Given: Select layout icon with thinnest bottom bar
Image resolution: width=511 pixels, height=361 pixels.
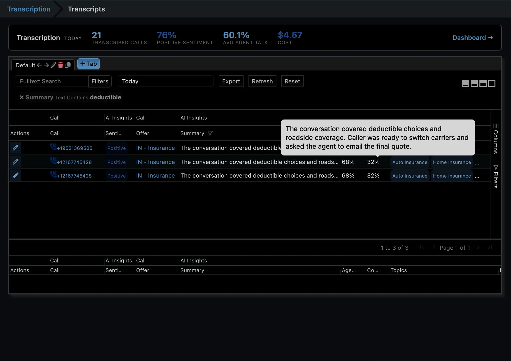Looking at the screenshot, I should [x=466, y=83].
